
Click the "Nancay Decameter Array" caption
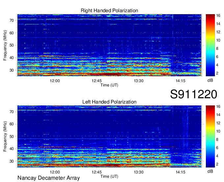(48, 178)
